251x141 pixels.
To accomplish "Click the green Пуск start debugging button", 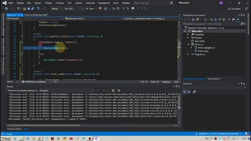I will tap(90, 9).
